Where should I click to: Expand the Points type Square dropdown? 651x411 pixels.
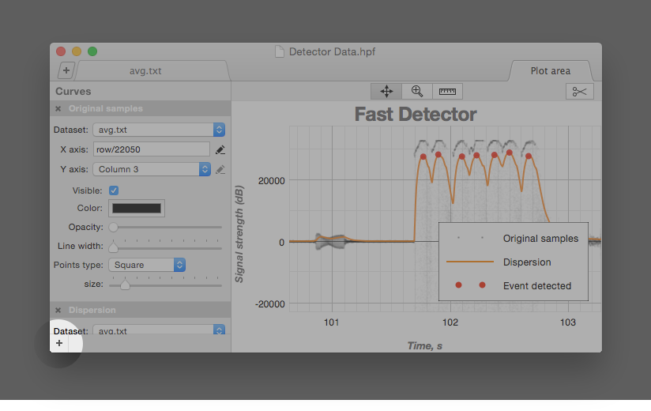(147, 265)
